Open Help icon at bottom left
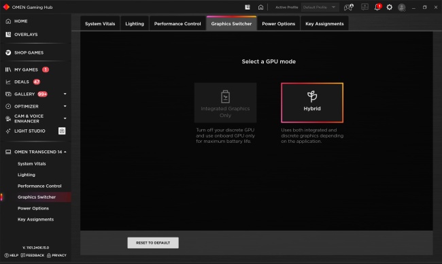 7,255
